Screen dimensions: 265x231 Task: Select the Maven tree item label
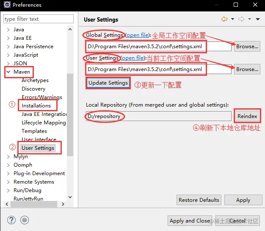click(x=22, y=72)
